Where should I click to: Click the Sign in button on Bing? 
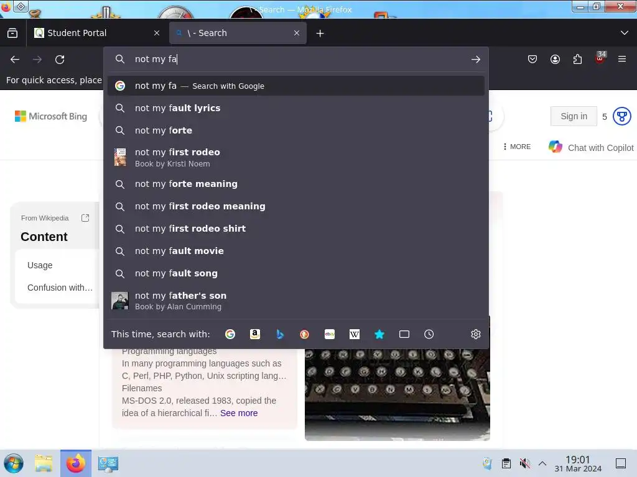click(574, 116)
